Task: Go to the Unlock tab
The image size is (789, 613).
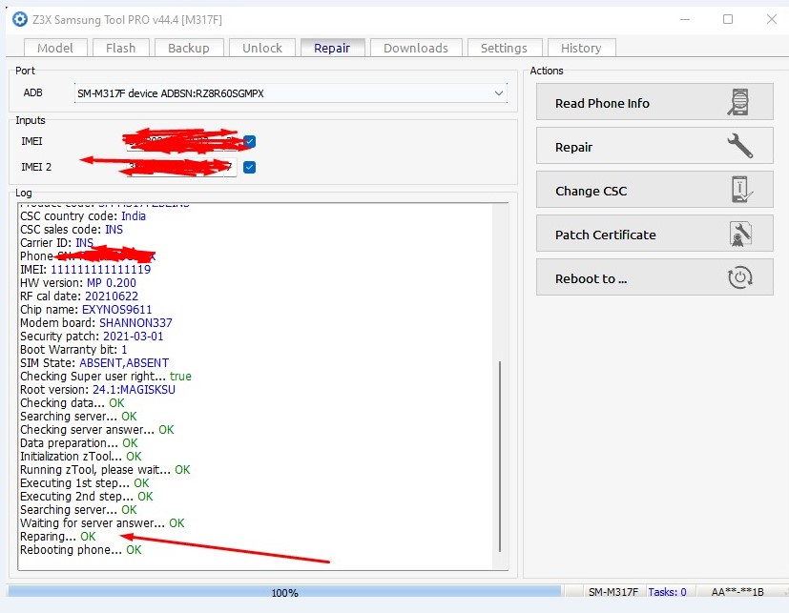Action: pos(262,49)
